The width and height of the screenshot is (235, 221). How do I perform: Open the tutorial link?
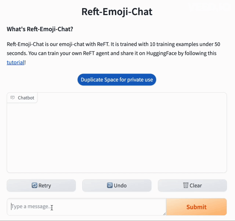point(15,63)
